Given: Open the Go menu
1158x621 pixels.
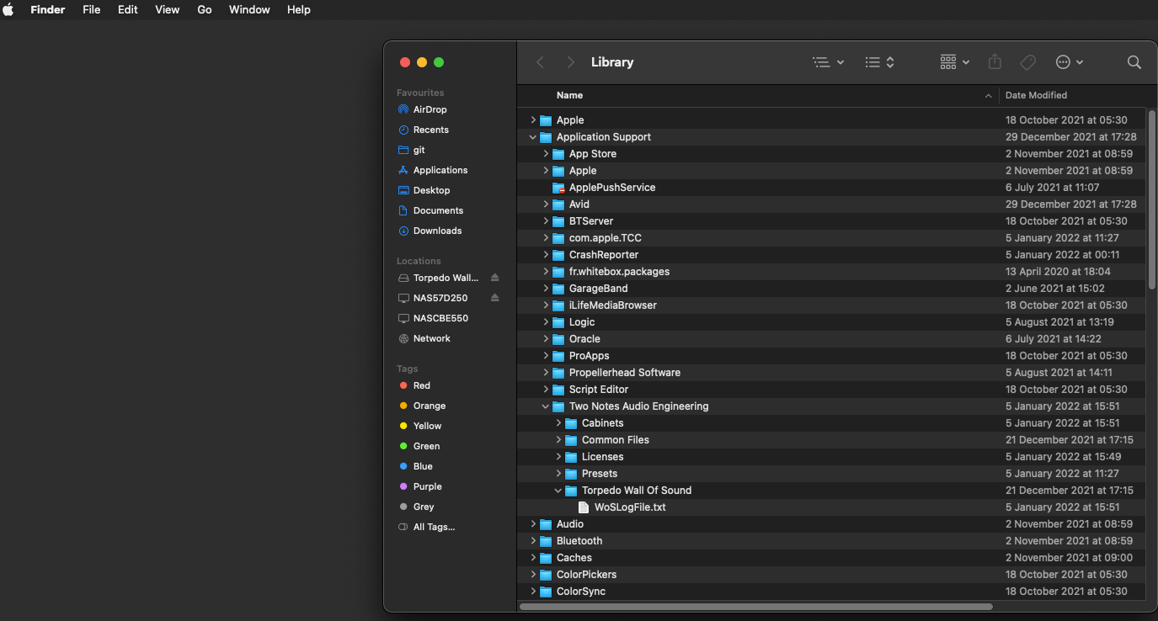Looking at the screenshot, I should pyautogui.click(x=205, y=9).
